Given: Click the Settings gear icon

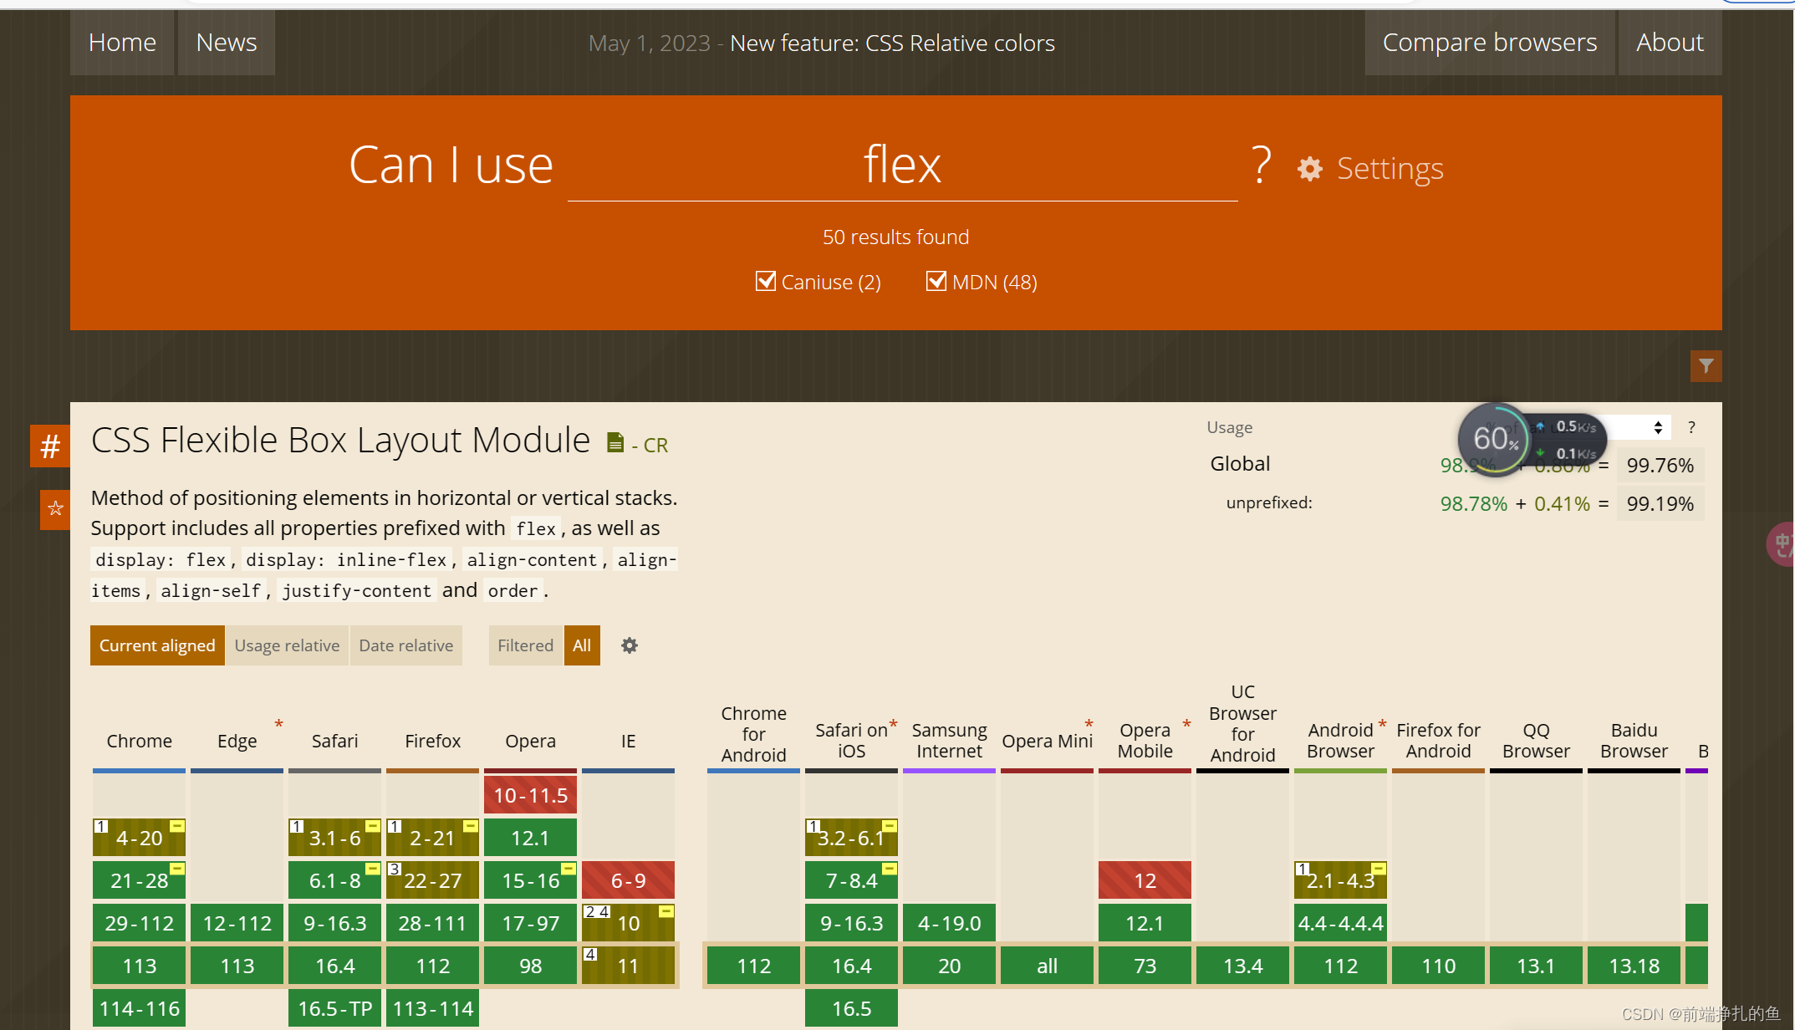Looking at the screenshot, I should (x=1309, y=169).
